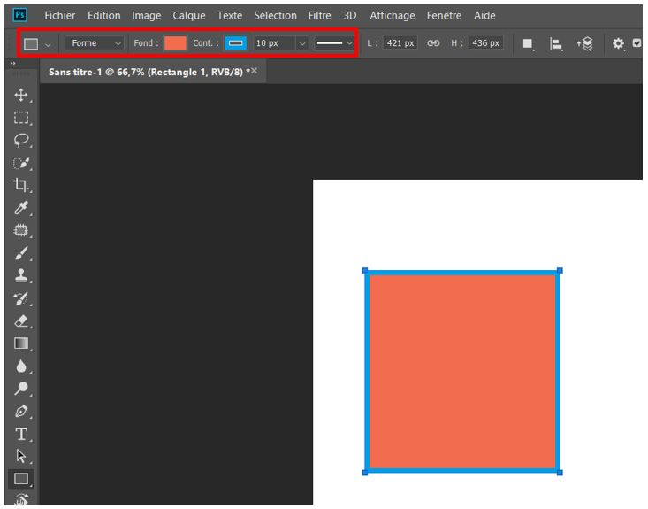Select the Dodge tool
The width and height of the screenshot is (648, 509).
tap(21, 388)
